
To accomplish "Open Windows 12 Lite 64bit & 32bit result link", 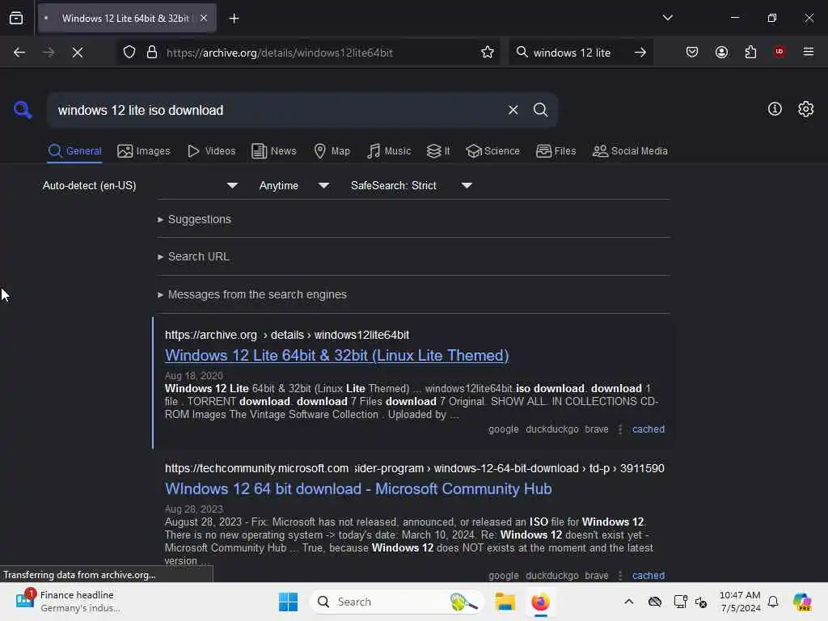I will pos(337,356).
